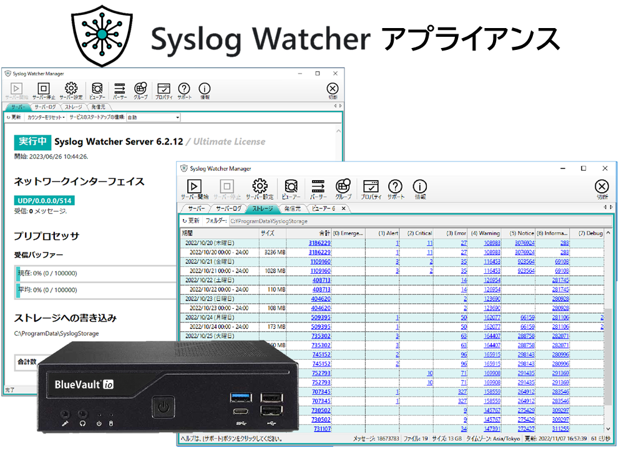Open サポート help icon in back window

coord(184,91)
